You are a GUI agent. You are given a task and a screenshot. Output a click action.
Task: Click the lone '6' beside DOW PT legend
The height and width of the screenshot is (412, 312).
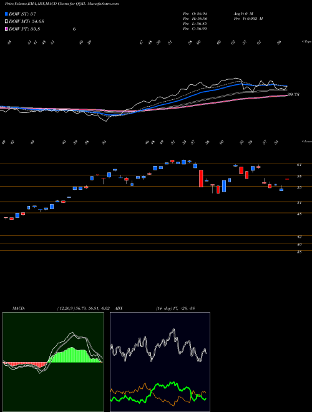tap(74, 29)
